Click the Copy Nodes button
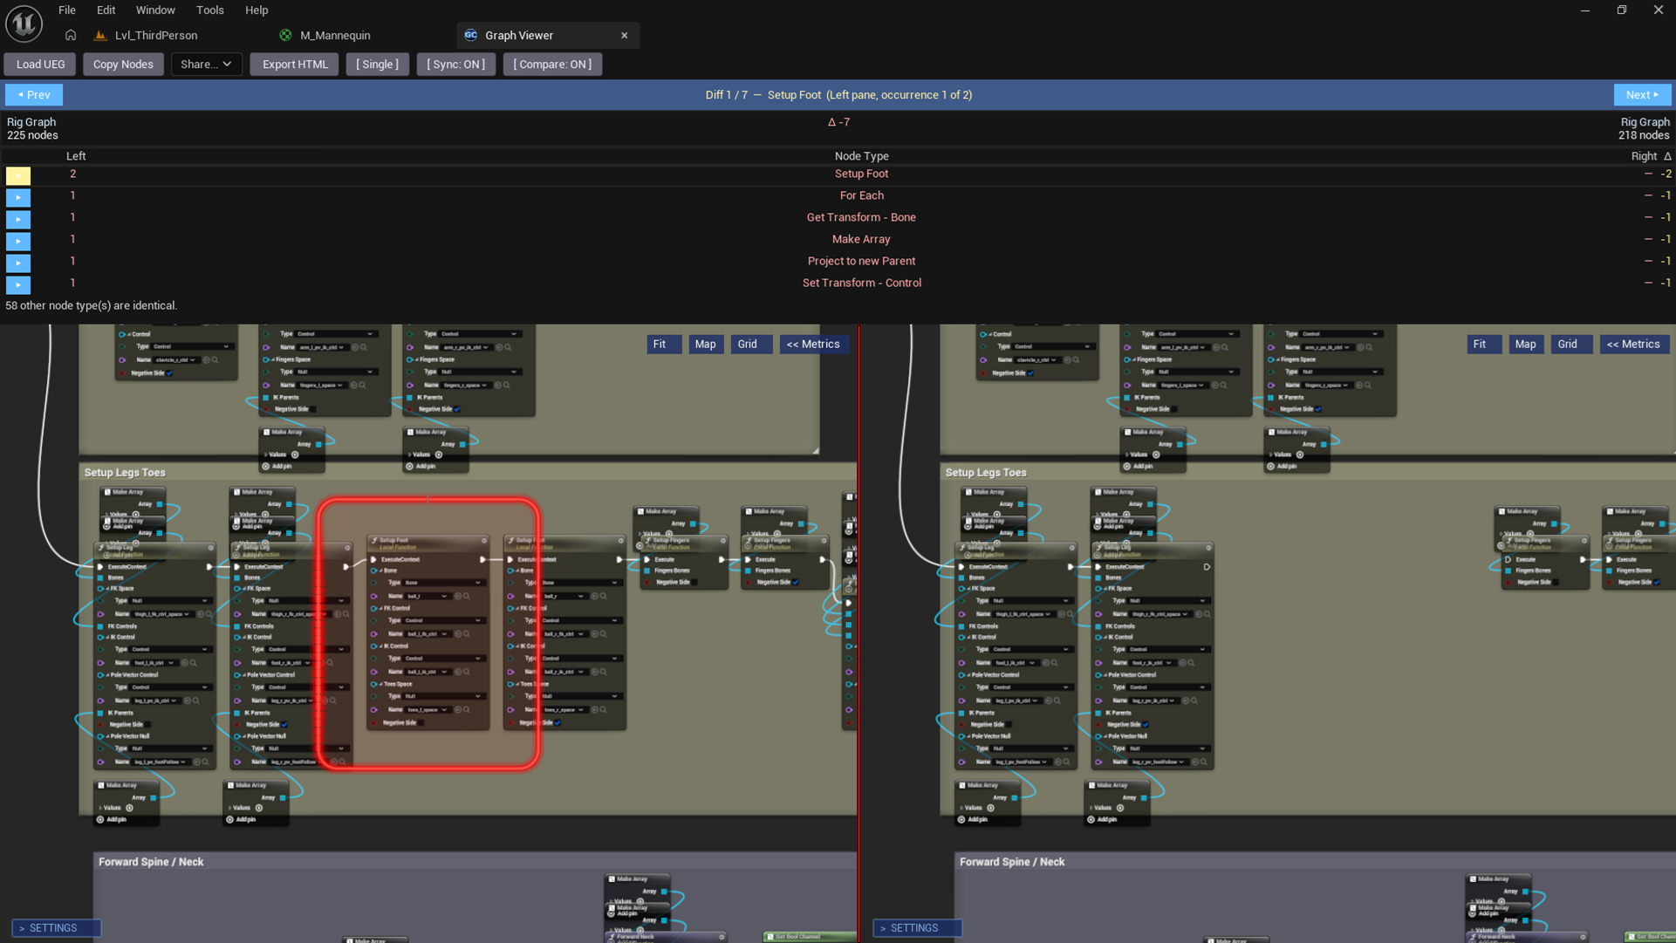Screen dimensions: 1676x943 pyautogui.click(x=123, y=65)
